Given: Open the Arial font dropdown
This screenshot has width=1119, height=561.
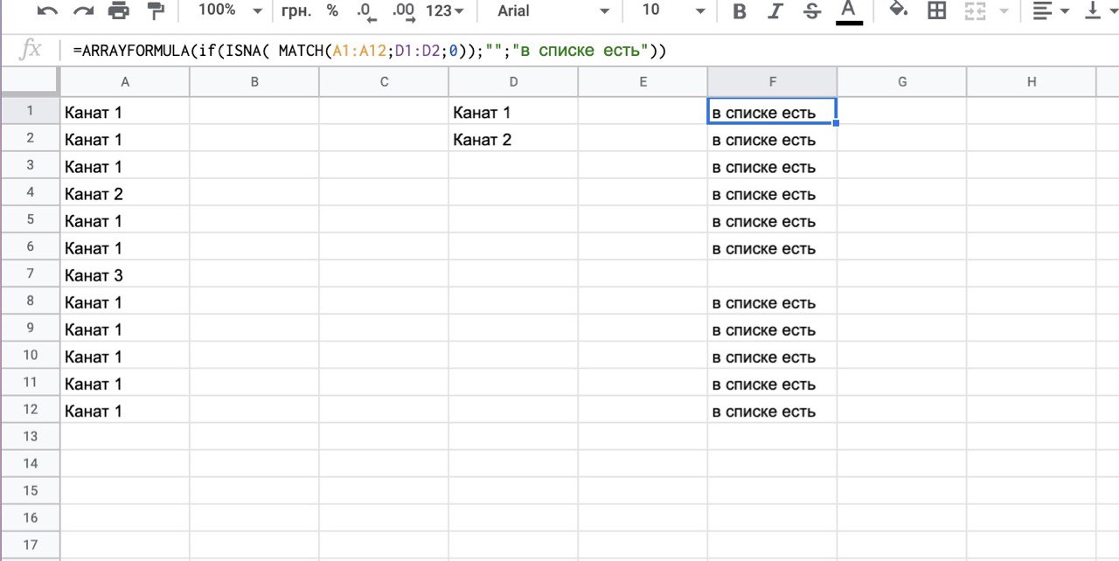Looking at the screenshot, I should 553,11.
